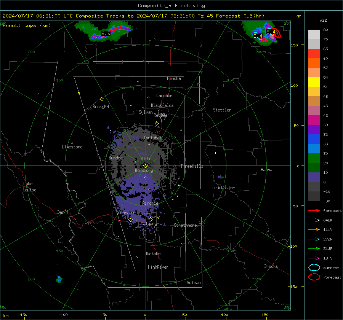The image size is (343, 320).
Task: Select the magenta 18TS arrow legend entry
Action: pyautogui.click(x=314, y=258)
